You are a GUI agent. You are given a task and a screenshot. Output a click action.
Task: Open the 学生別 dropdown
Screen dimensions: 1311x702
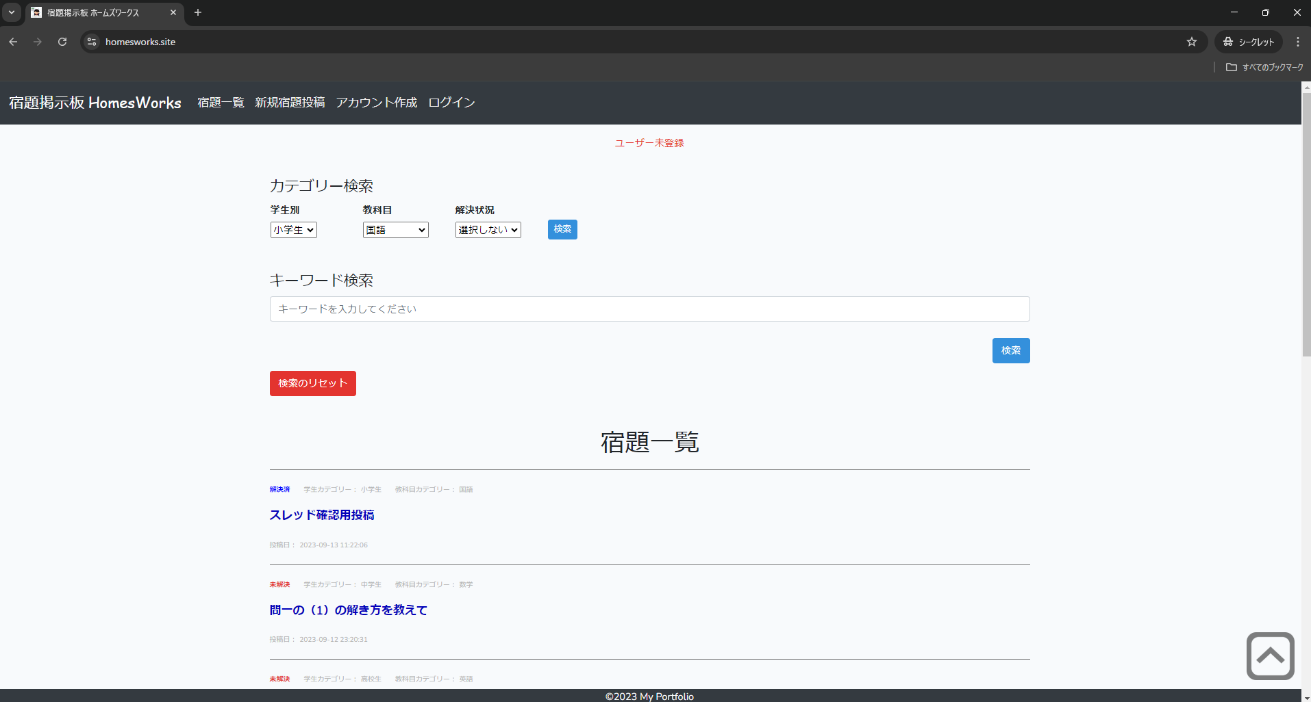tap(293, 230)
